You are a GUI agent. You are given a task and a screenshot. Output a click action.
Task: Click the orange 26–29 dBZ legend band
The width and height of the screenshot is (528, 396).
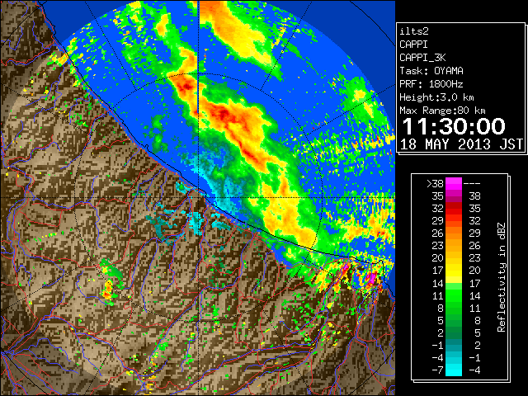(x=454, y=233)
